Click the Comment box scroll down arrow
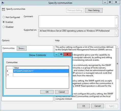Screen dimensions: 121x111 116,26
